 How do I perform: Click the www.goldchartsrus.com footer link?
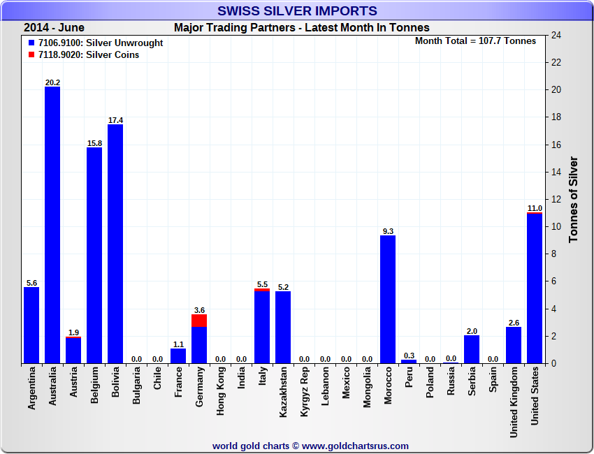click(355, 446)
